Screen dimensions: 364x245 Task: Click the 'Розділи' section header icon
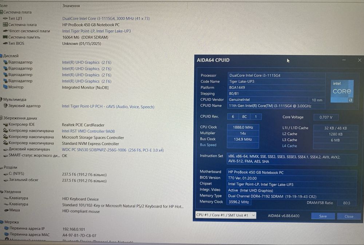coord(2,167)
